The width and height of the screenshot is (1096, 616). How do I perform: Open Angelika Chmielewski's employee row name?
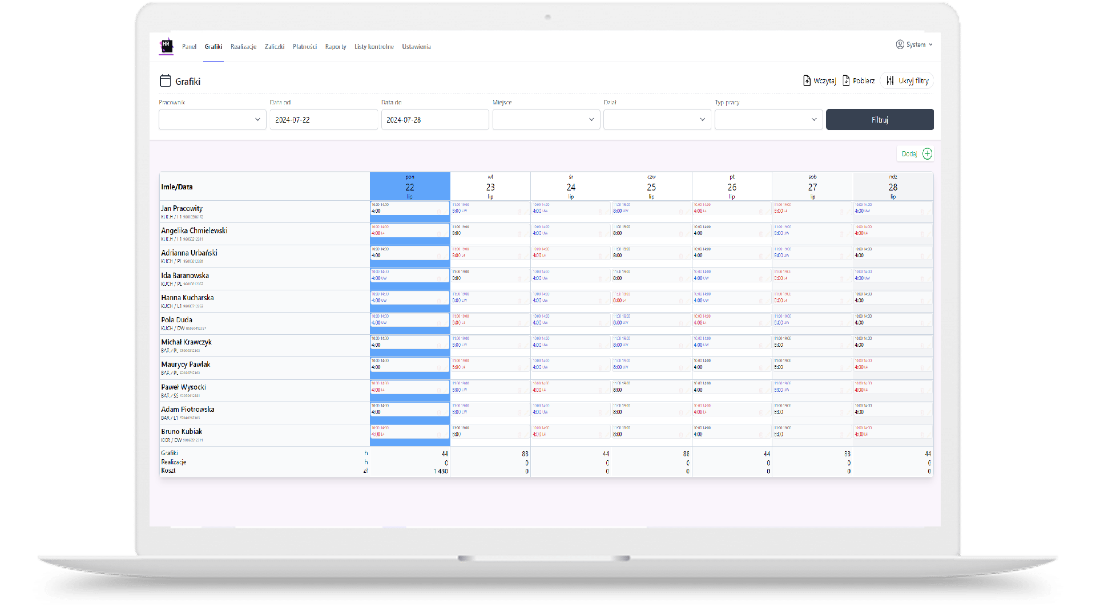[194, 231]
